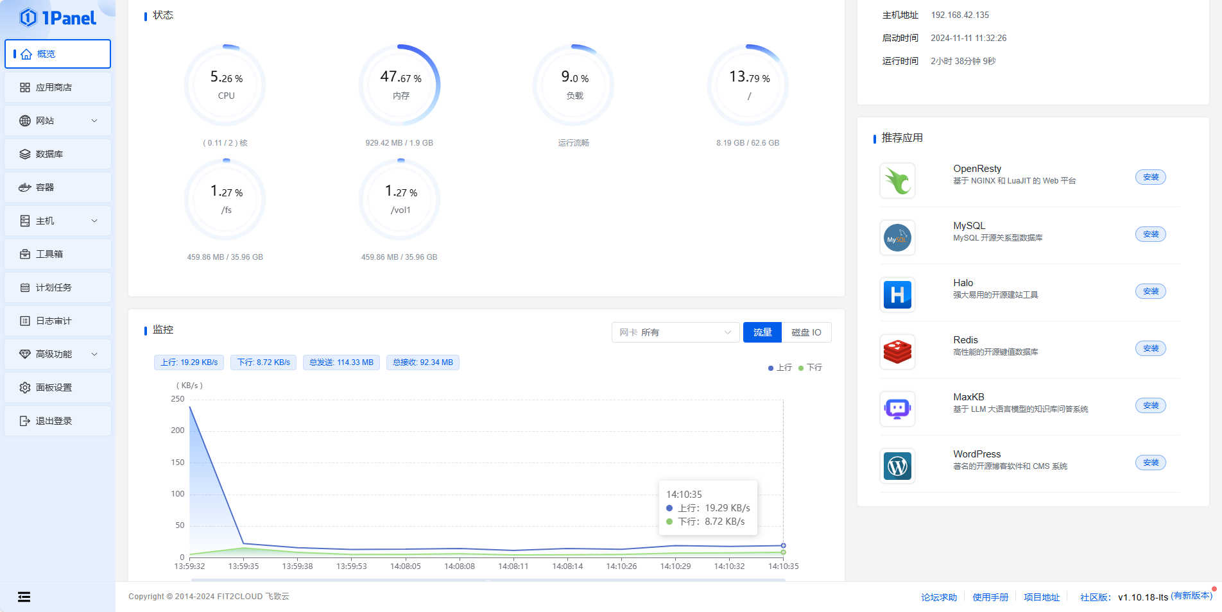The height and width of the screenshot is (612, 1222).
Task: Click the /vol1 disk usage gauge
Action: [x=400, y=199]
